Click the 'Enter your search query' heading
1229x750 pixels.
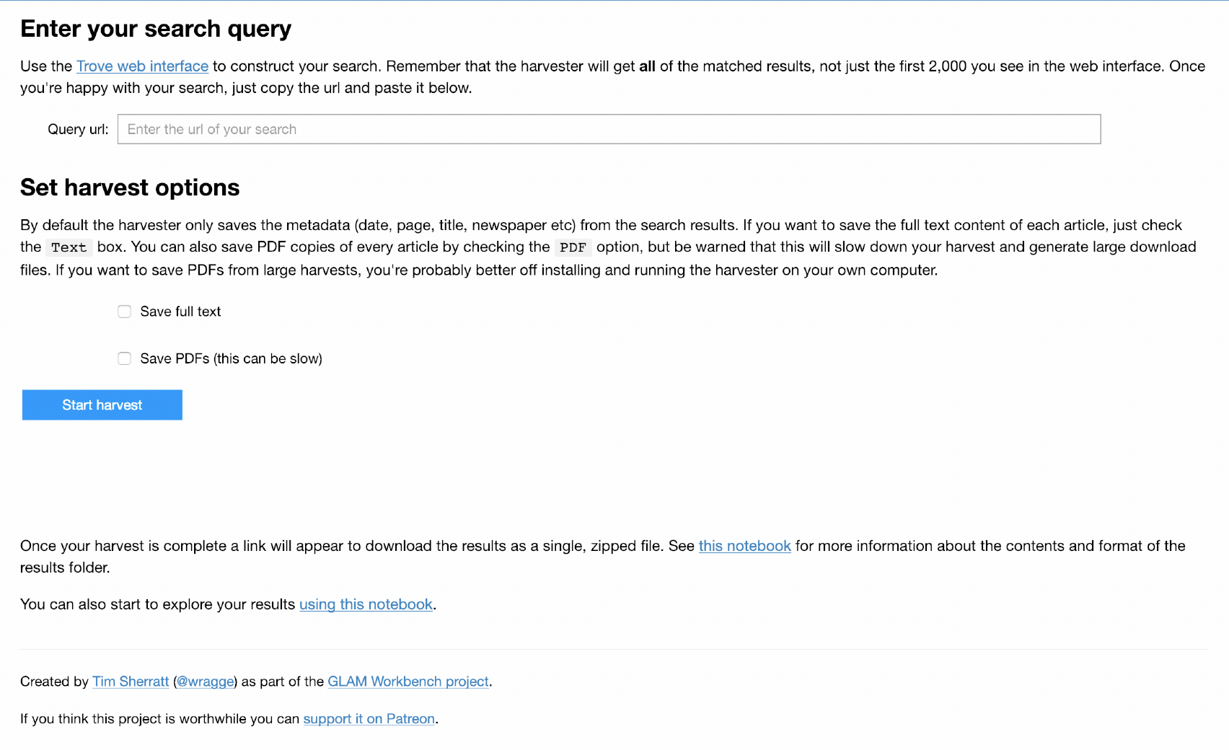156,29
